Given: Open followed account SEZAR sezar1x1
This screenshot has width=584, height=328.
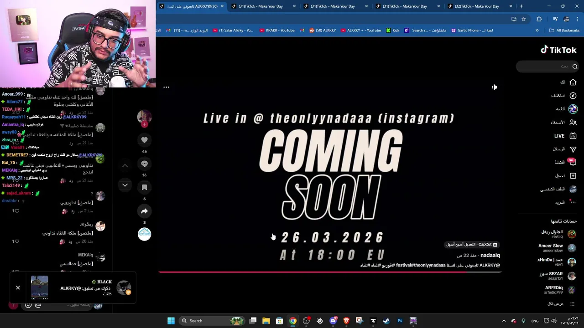Looking at the screenshot, I should [558, 276].
